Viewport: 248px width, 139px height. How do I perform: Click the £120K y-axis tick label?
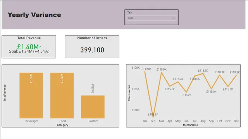click(136, 68)
